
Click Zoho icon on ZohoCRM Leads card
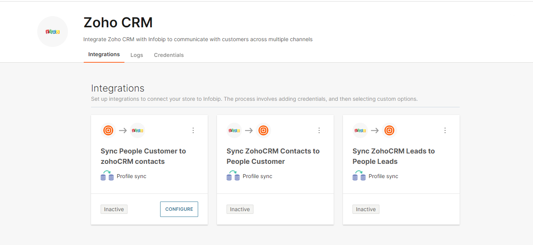[360, 130]
